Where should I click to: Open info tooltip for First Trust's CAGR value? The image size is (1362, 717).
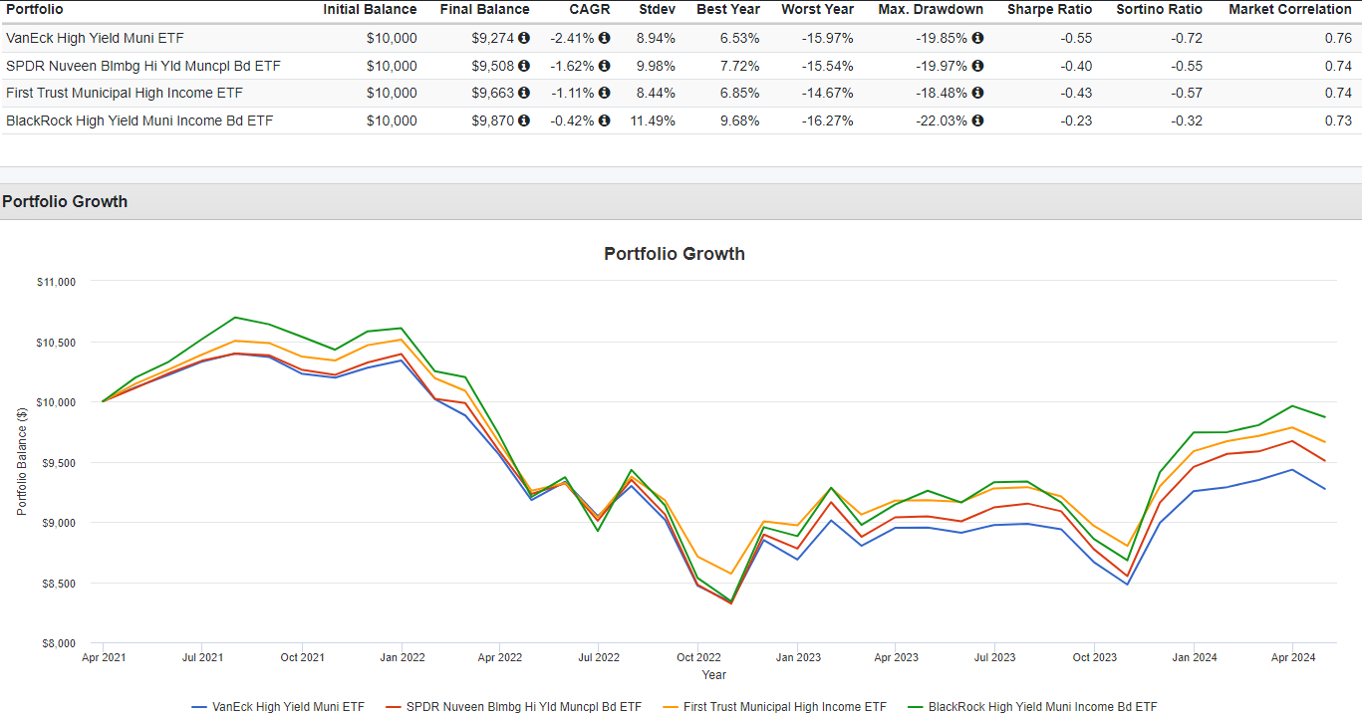[604, 93]
